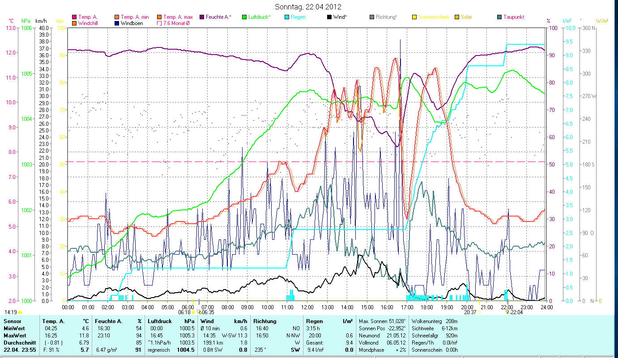Click the W/m² axis unit label

pyautogui.click(x=601, y=21)
